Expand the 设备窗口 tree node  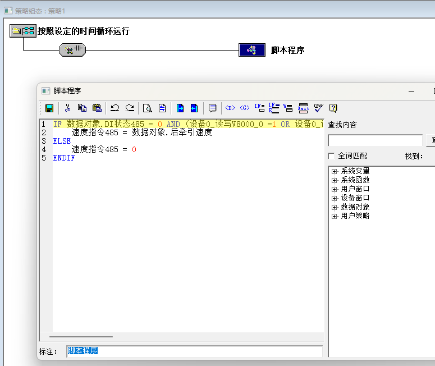(335, 198)
